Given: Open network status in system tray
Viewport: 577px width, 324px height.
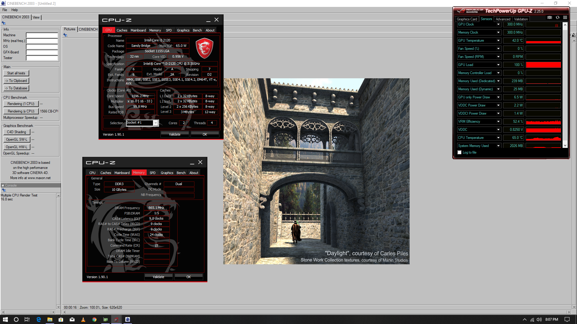Looking at the screenshot, I should click(532, 319).
